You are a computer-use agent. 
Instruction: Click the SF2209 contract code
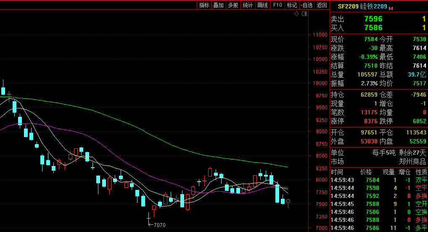(x=348, y=6)
